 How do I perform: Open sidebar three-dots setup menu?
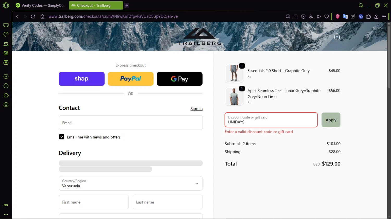tap(6, 215)
